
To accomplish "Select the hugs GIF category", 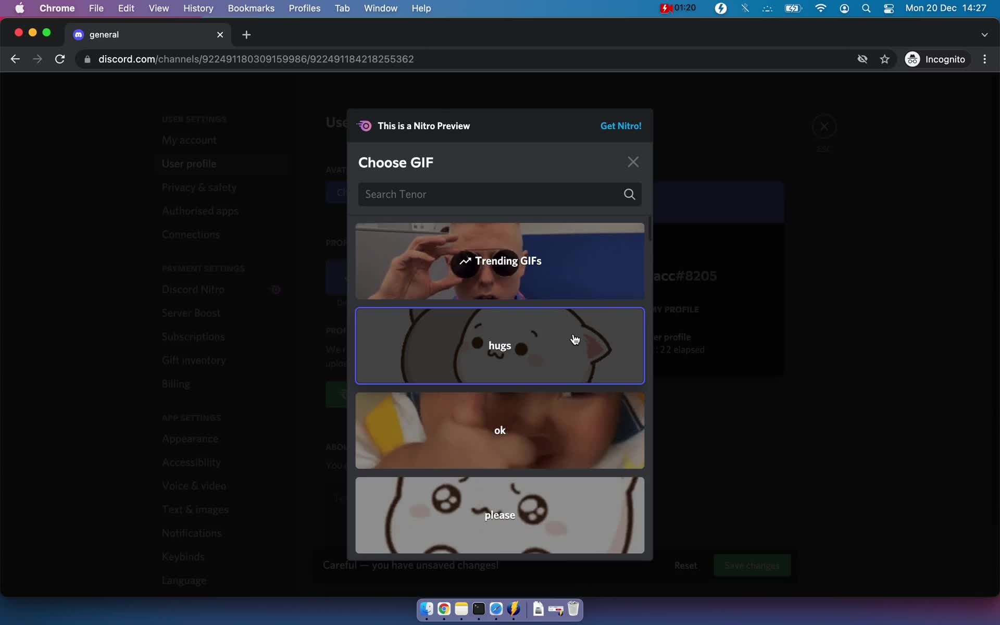I will (499, 346).
